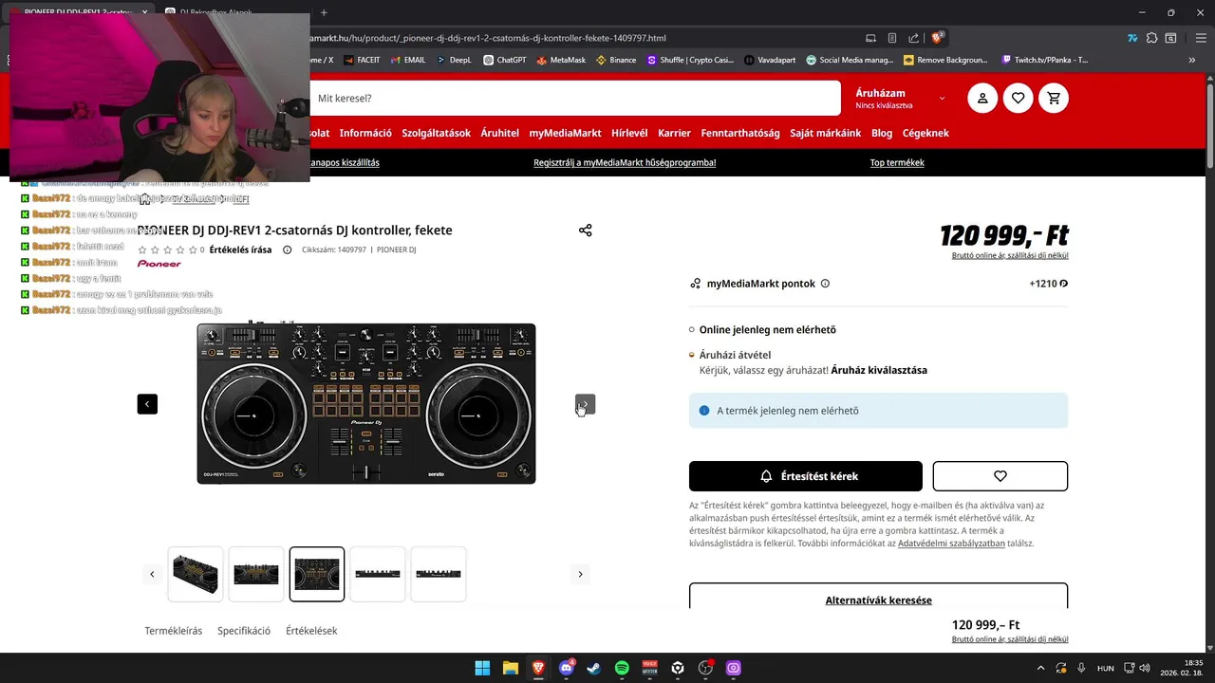Open the Szolgáltatások menu
The image size is (1215, 683).
click(436, 133)
